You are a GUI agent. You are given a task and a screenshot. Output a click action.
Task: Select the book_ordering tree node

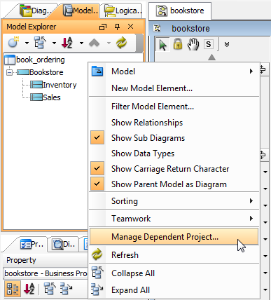click(34, 60)
